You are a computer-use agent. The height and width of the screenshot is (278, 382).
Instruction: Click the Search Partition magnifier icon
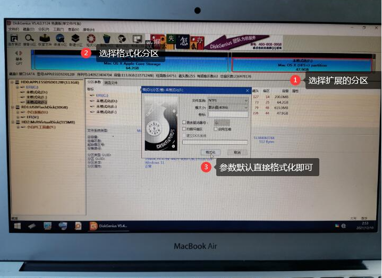click(x=29, y=39)
